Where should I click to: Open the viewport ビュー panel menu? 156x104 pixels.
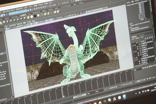pos(7,27)
